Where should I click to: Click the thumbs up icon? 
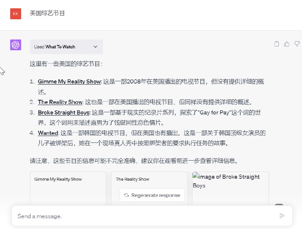pos(287,44)
